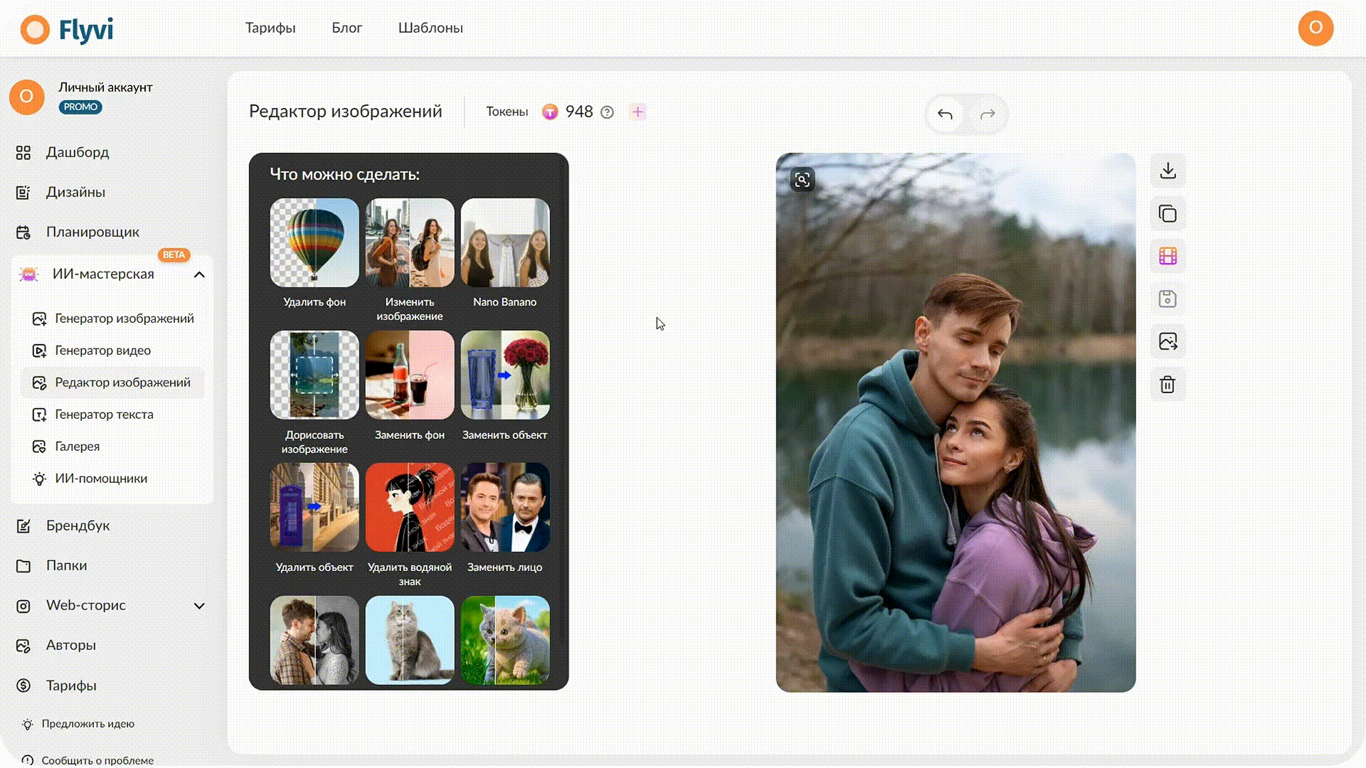Viewport: 1366px width, 768px height.
Task: Choose the Изменить изображение tool
Action: coord(410,260)
